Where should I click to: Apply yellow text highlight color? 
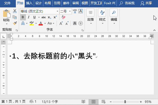(32, 23)
